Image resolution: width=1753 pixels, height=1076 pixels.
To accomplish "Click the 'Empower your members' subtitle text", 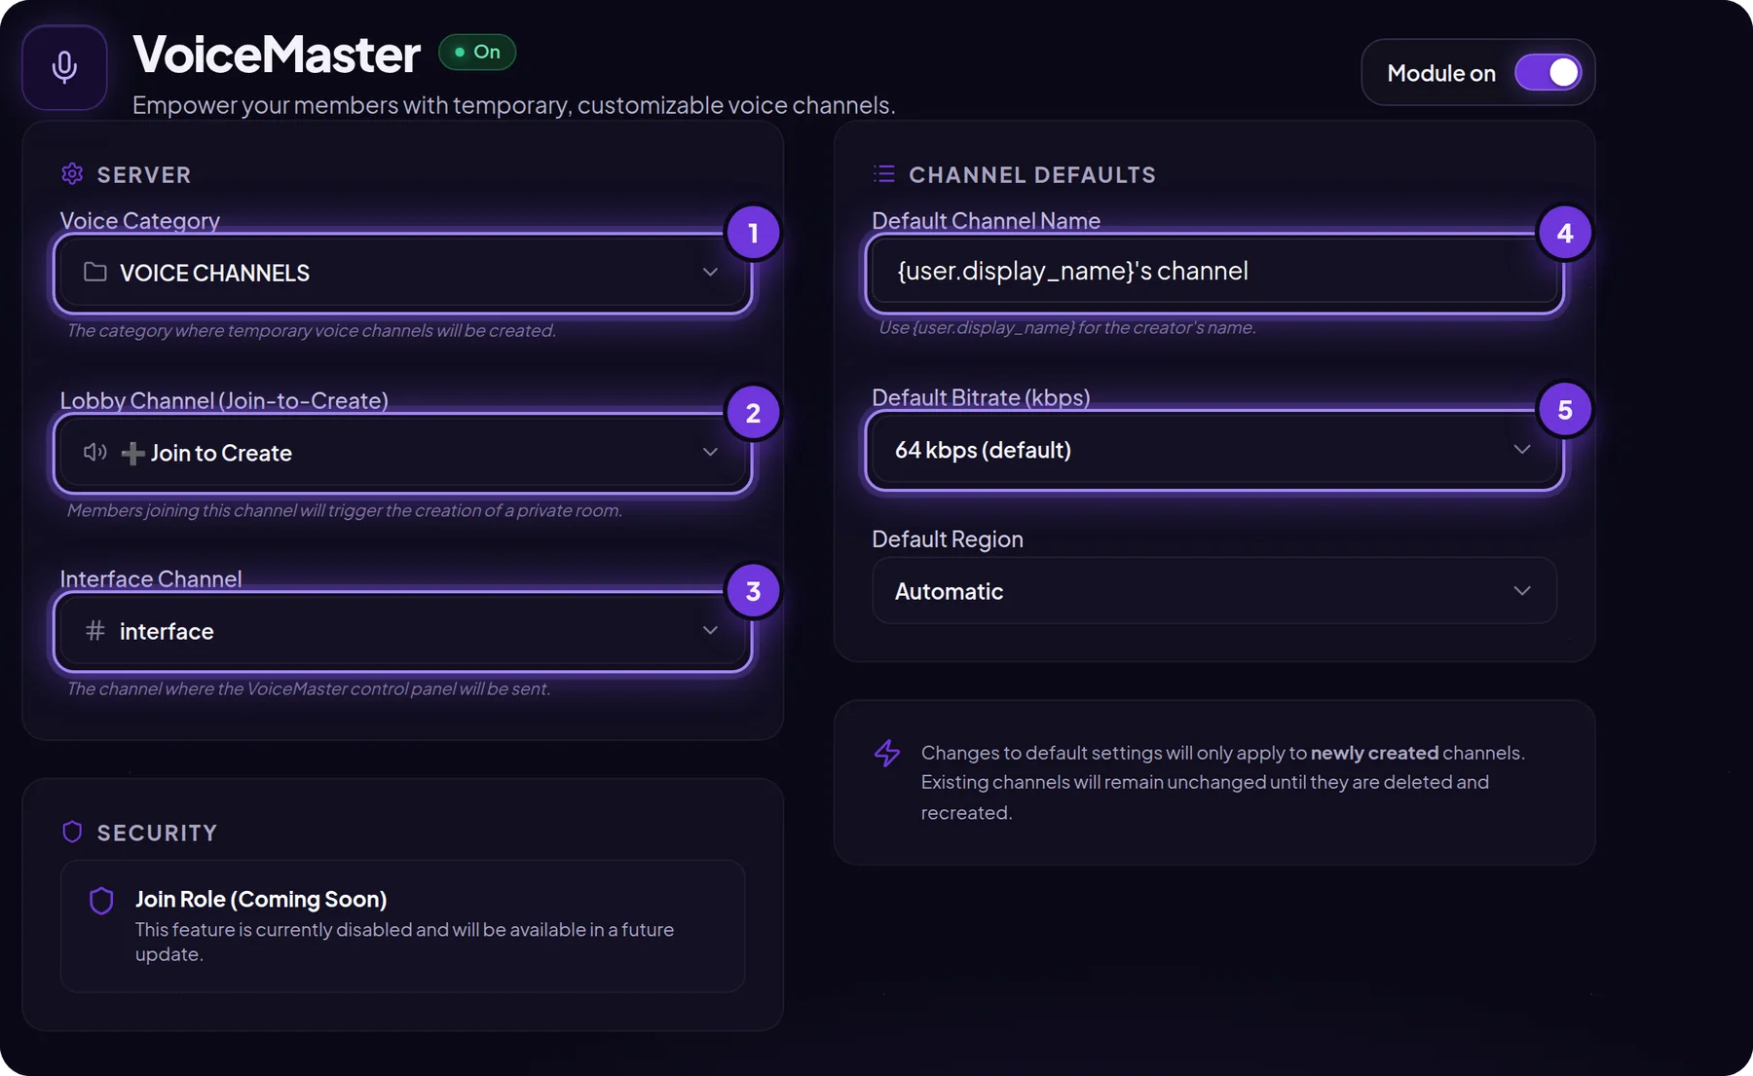I will click(514, 105).
